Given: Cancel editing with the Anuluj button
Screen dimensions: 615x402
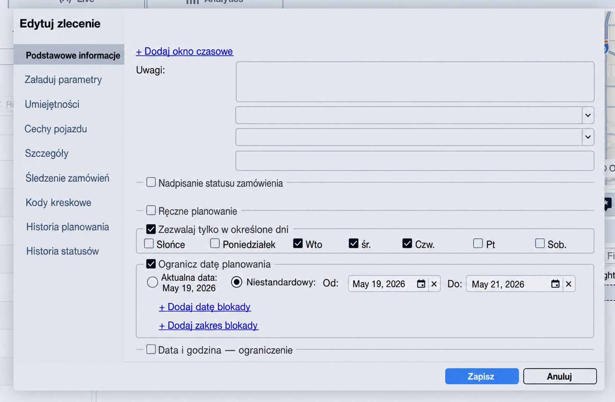Looking at the screenshot, I should (560, 376).
